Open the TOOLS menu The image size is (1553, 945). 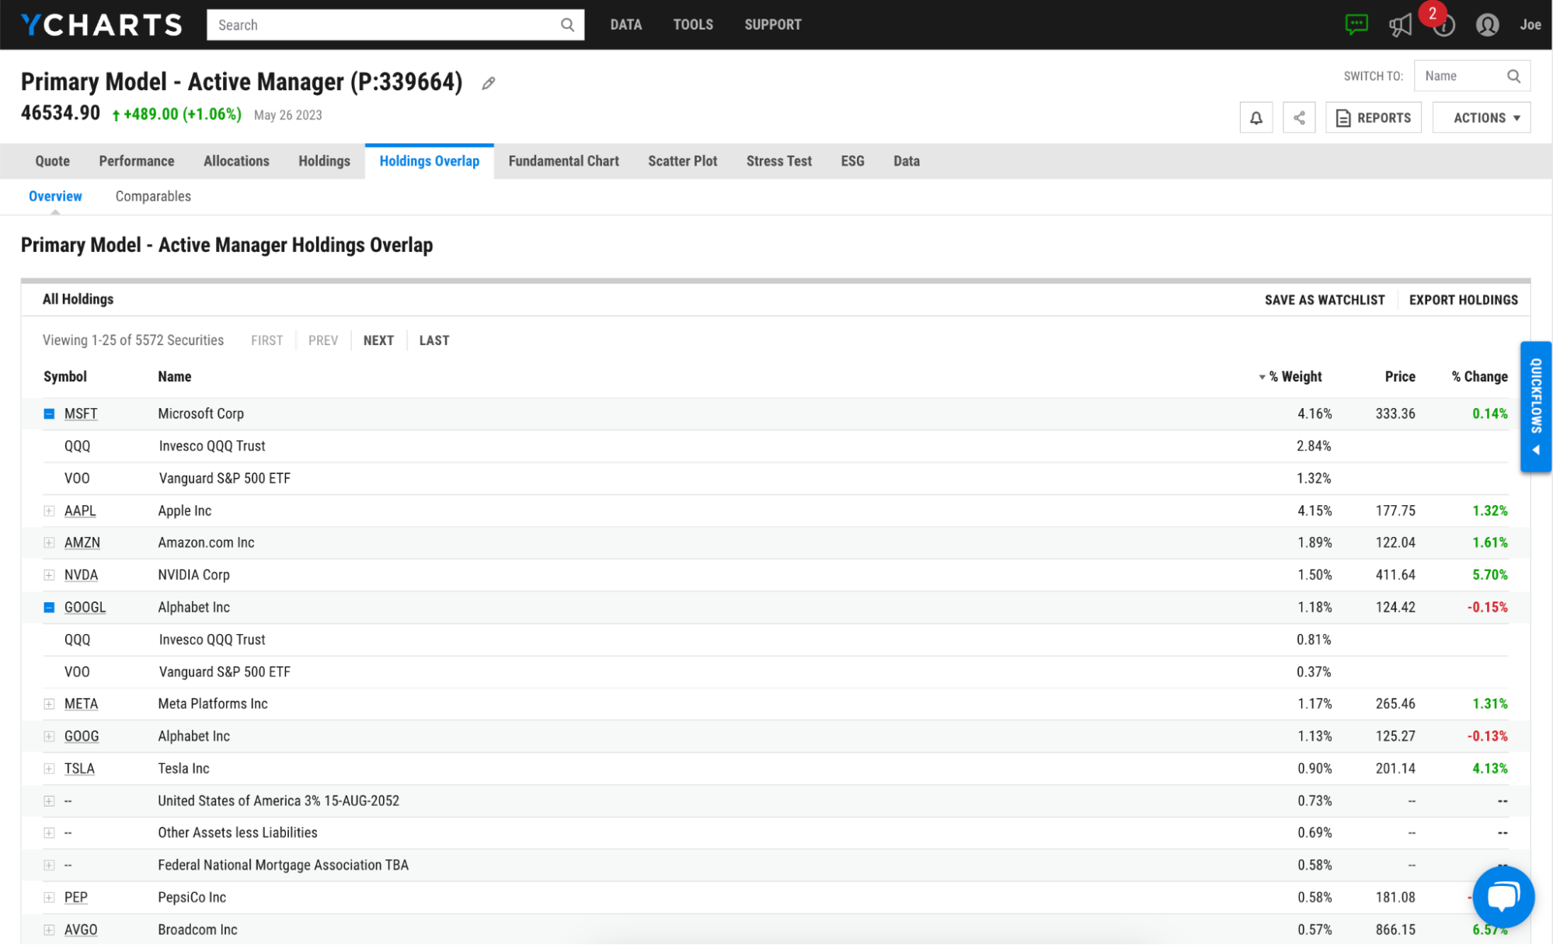(x=693, y=25)
